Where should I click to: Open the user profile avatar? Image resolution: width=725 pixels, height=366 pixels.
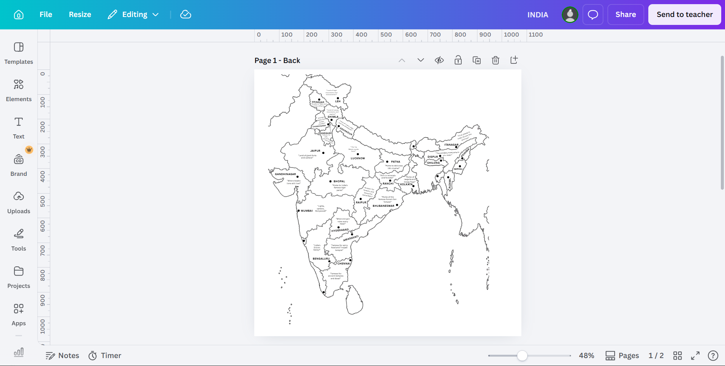(x=570, y=15)
